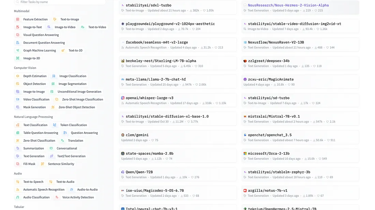Open the stabilityai/sd-turbo model card
375x210 pixels.
point(300,100)
